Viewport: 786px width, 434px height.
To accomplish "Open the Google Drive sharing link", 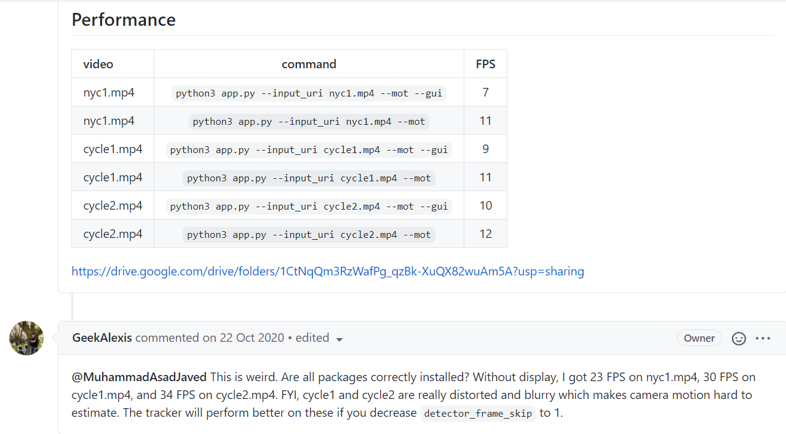I will pos(328,271).
